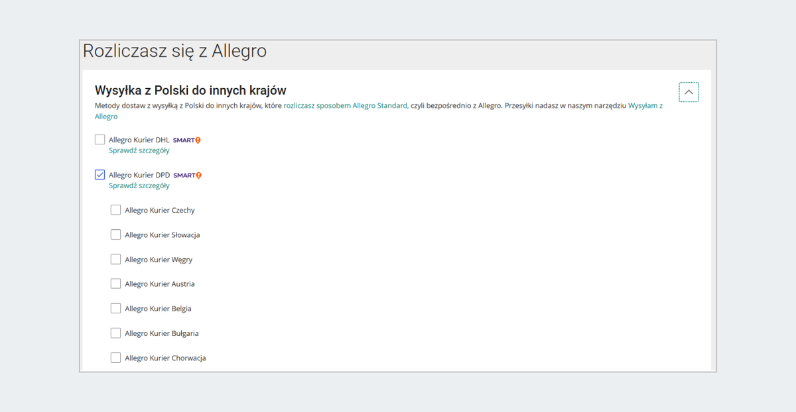Collapse the Wysyłka z Polski section
796x412 pixels.
pos(689,92)
